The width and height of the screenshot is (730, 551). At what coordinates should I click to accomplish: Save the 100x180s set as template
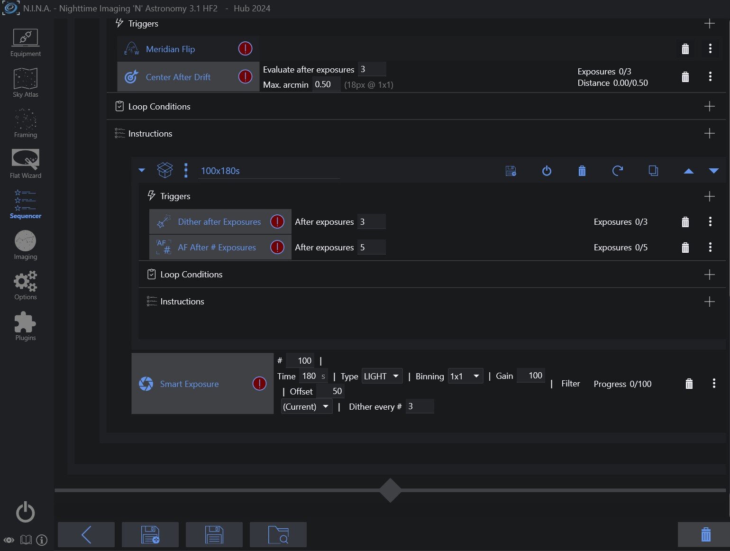pyautogui.click(x=511, y=171)
